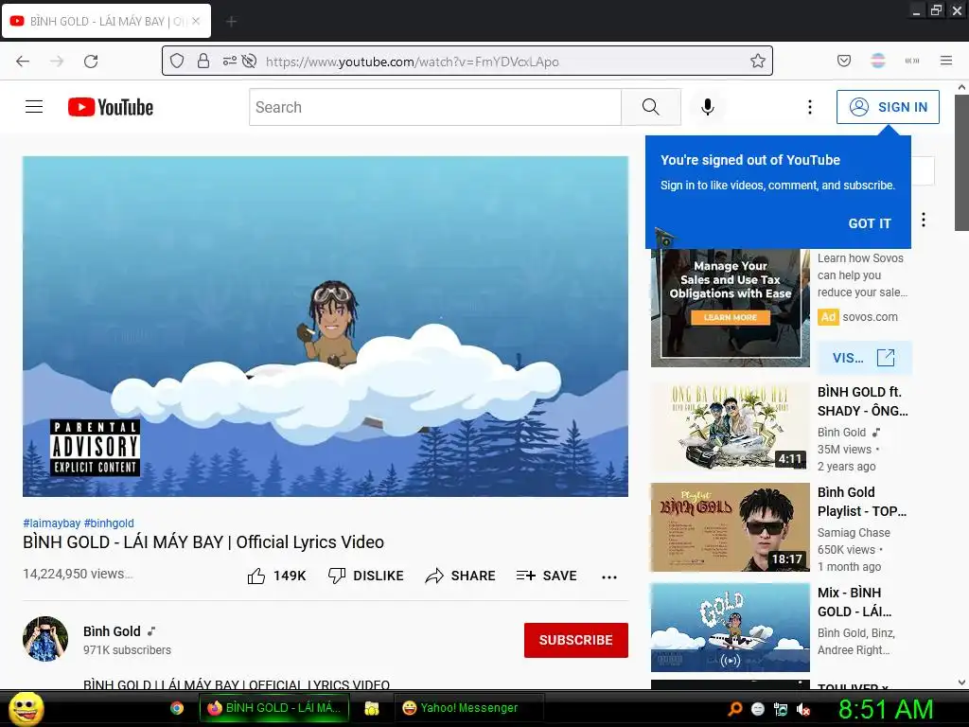Save the video to a playlist
Viewport: 969px width, 727px height.
click(546, 576)
